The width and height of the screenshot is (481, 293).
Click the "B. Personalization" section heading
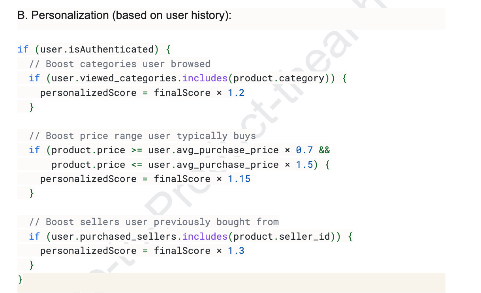tap(124, 15)
